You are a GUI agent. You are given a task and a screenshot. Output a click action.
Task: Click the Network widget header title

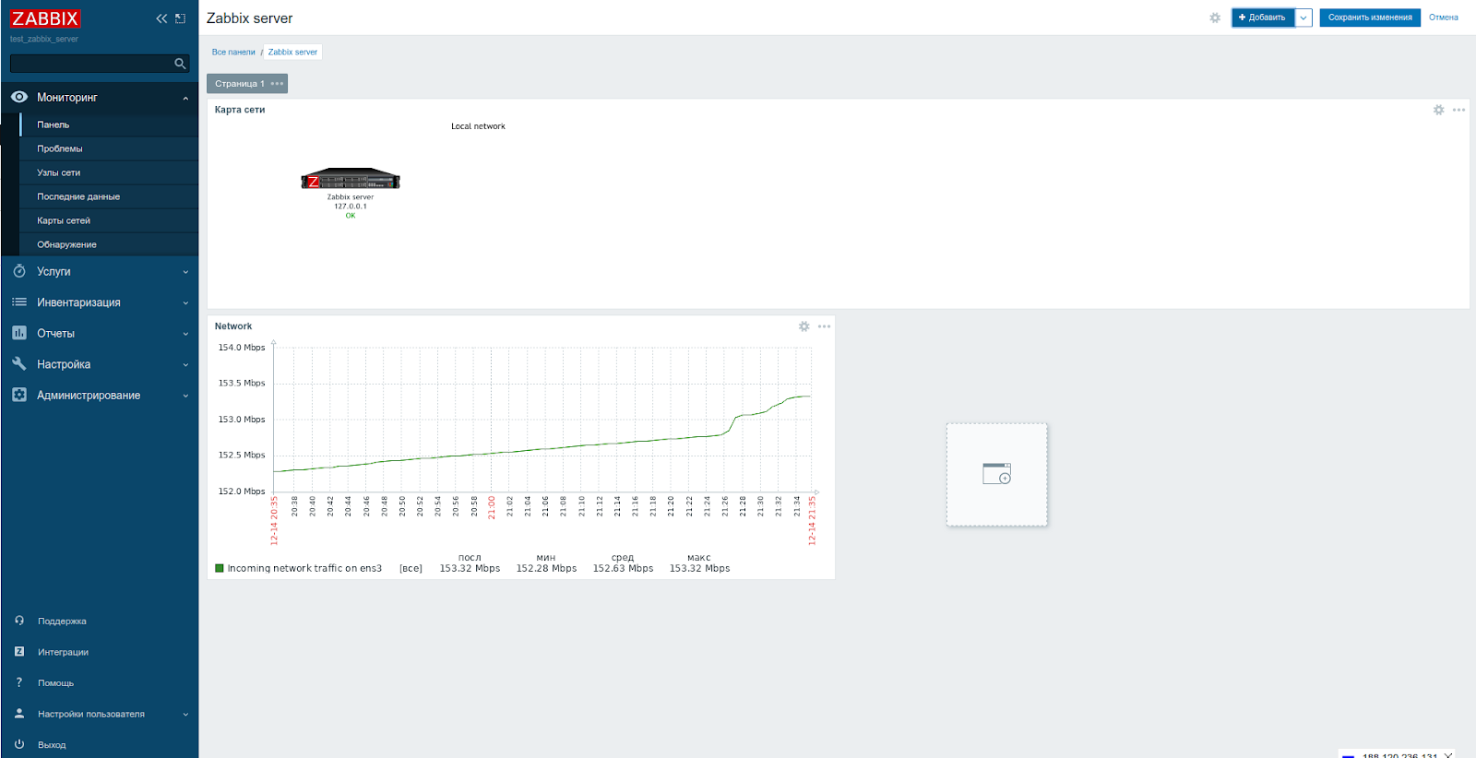233,326
